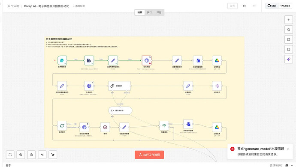Select the 设置构建图像提示 edit node
The image size is (296, 167).
coord(62,86)
